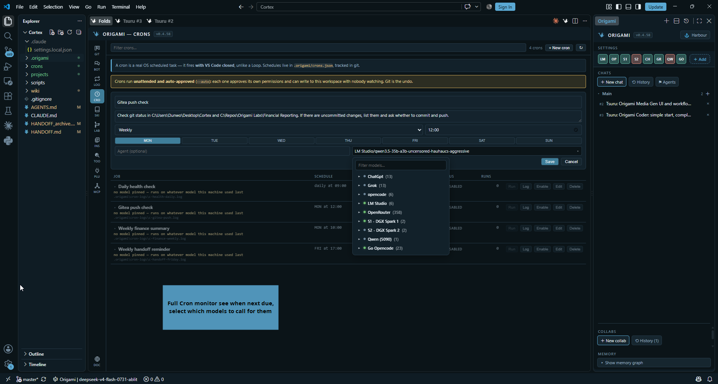This screenshot has height=384, width=718.
Task: Open the Accounts icon in activity bar
Action: [8, 349]
